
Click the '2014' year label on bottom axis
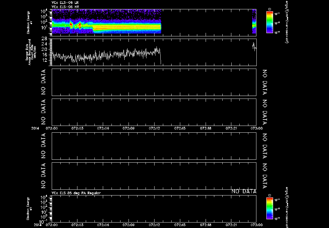click(x=38, y=225)
